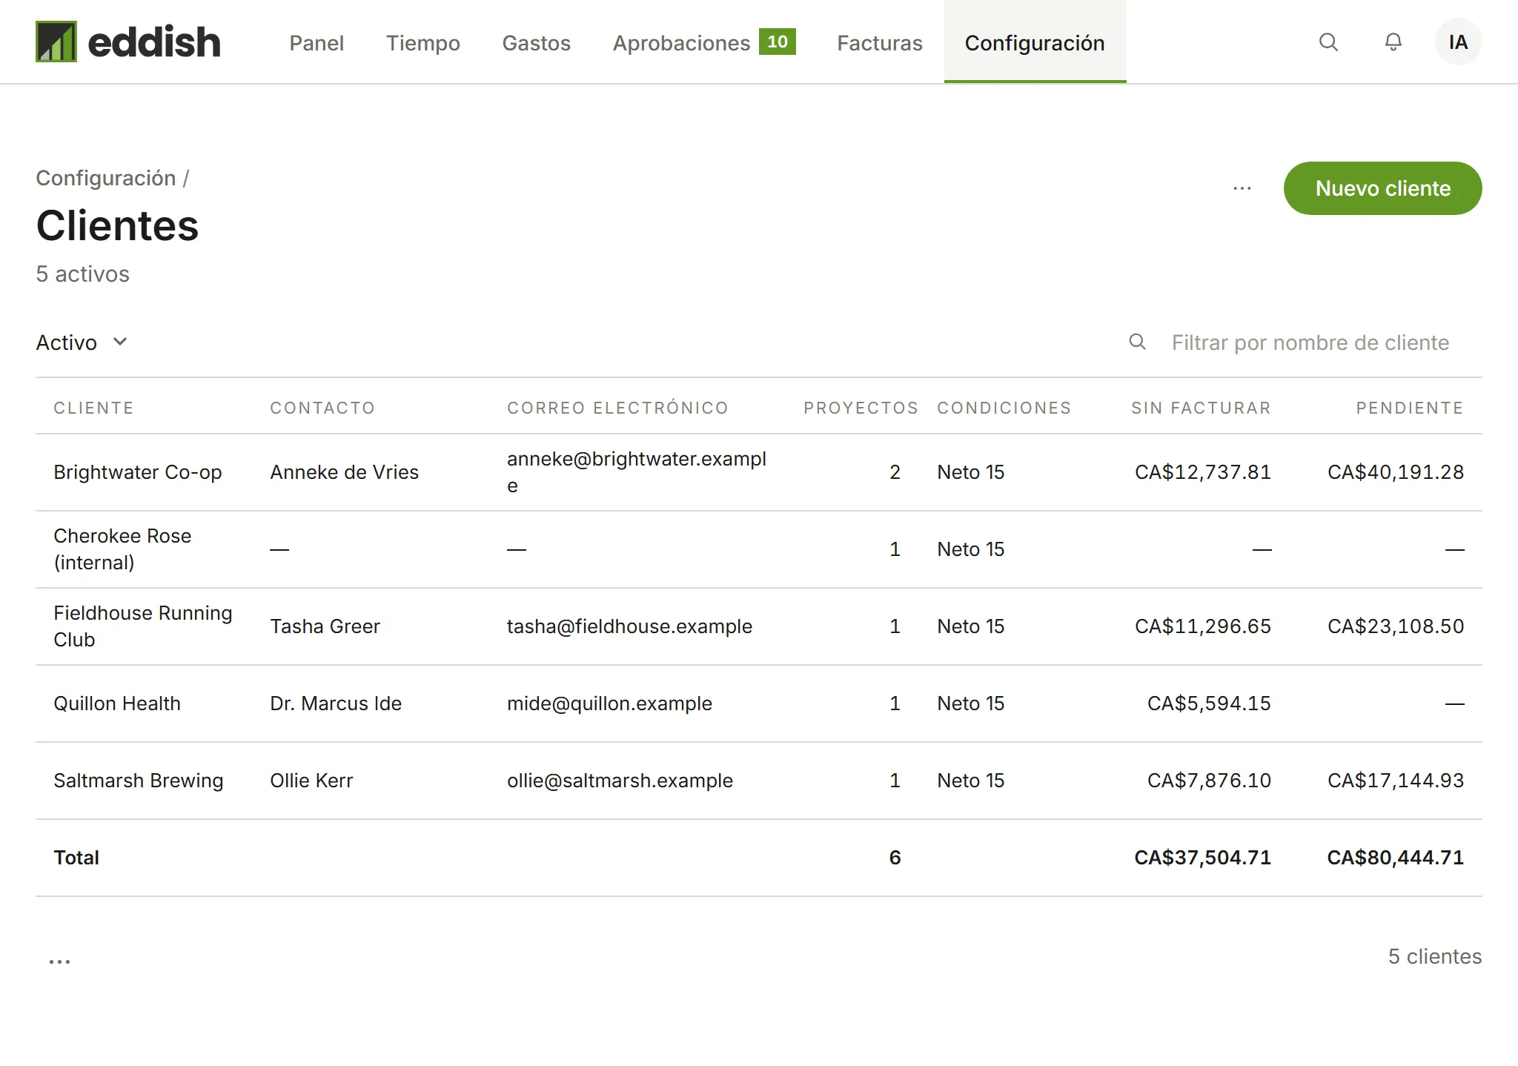This screenshot has height=1066, width=1518.
Task: Click Saltmarsh pending amount CA$17,144.93
Action: (1395, 781)
